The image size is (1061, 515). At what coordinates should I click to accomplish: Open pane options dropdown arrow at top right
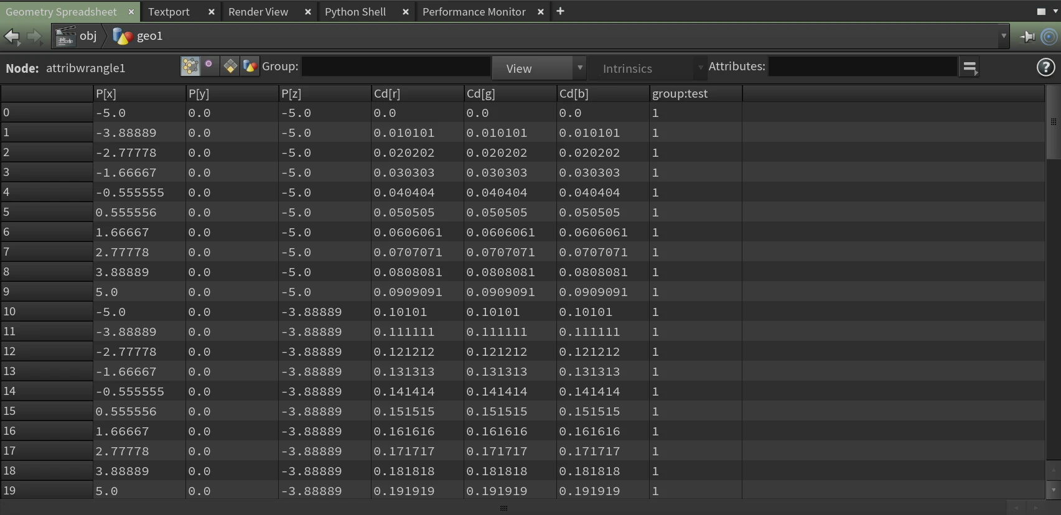click(x=1055, y=11)
